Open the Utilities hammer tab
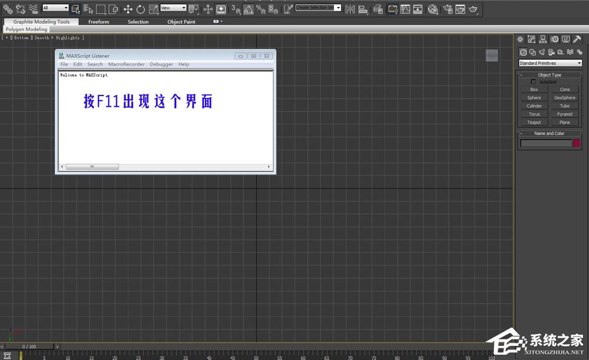 tap(577, 39)
